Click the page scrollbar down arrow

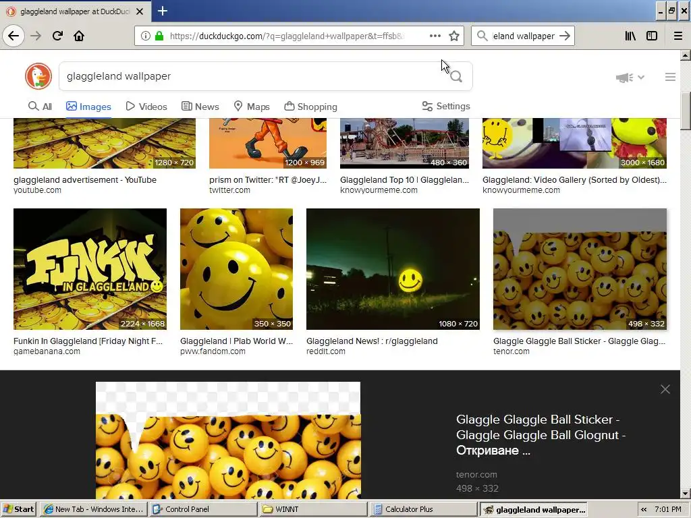tap(686, 494)
